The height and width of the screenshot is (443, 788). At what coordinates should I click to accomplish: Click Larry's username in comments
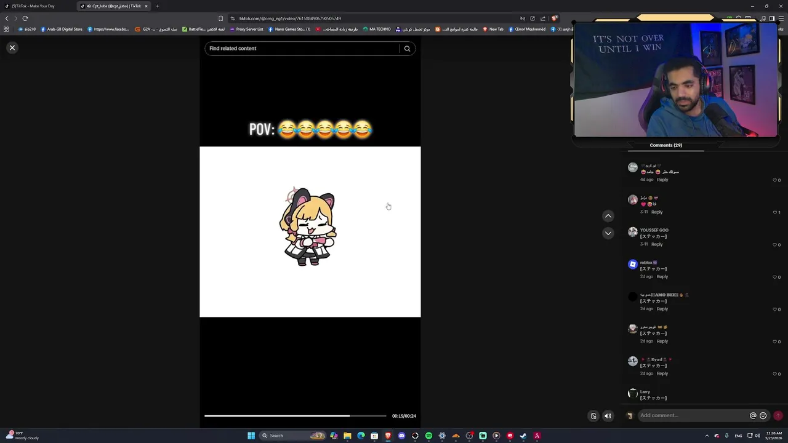click(645, 392)
